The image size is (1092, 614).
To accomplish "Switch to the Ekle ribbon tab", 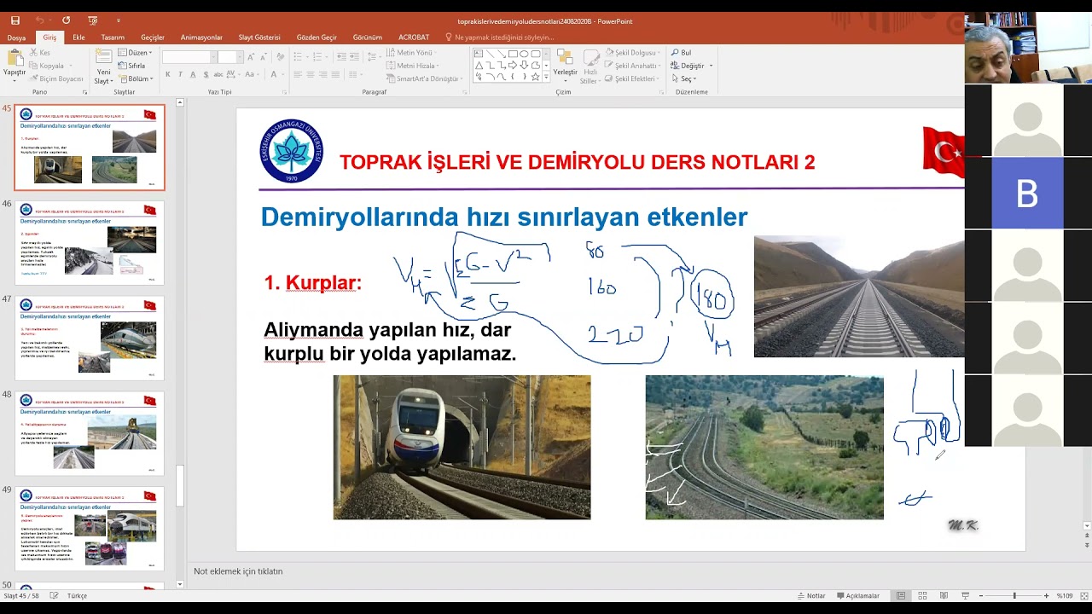I will coord(78,38).
